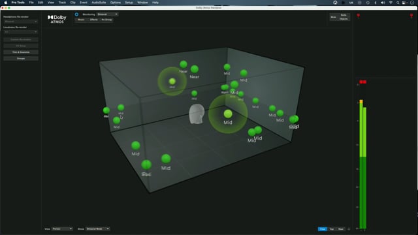This screenshot has width=418, height=235.
Task: Click the window scrollbar at the right edge
Action: [417, 122]
